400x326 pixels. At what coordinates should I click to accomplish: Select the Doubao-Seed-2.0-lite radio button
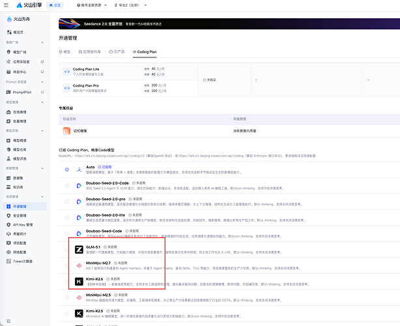click(x=67, y=218)
